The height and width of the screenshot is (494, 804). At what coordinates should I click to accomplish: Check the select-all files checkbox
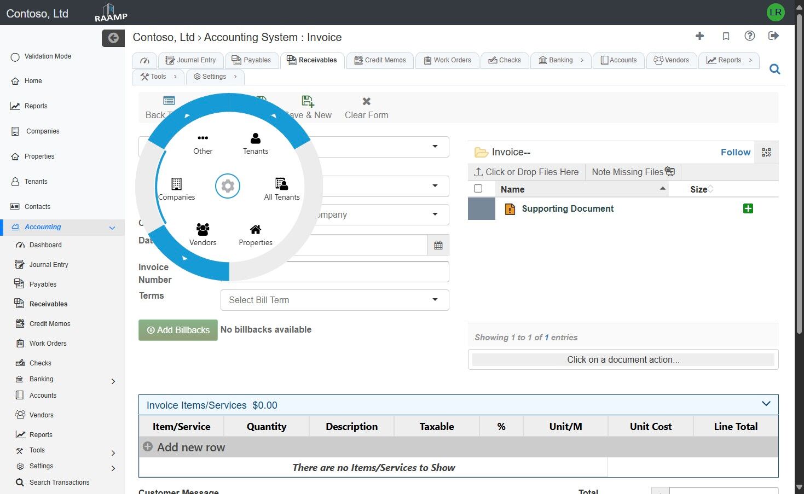click(478, 189)
